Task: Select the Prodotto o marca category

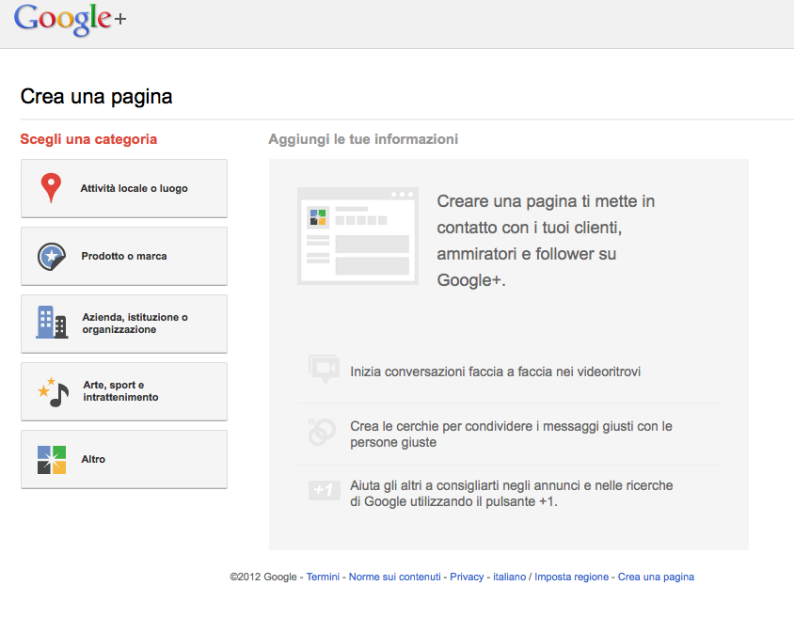Action: click(124, 256)
